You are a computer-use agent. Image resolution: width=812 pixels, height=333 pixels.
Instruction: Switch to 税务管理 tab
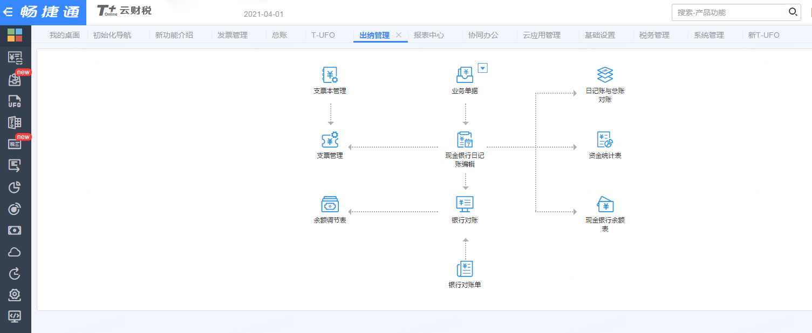tap(654, 35)
